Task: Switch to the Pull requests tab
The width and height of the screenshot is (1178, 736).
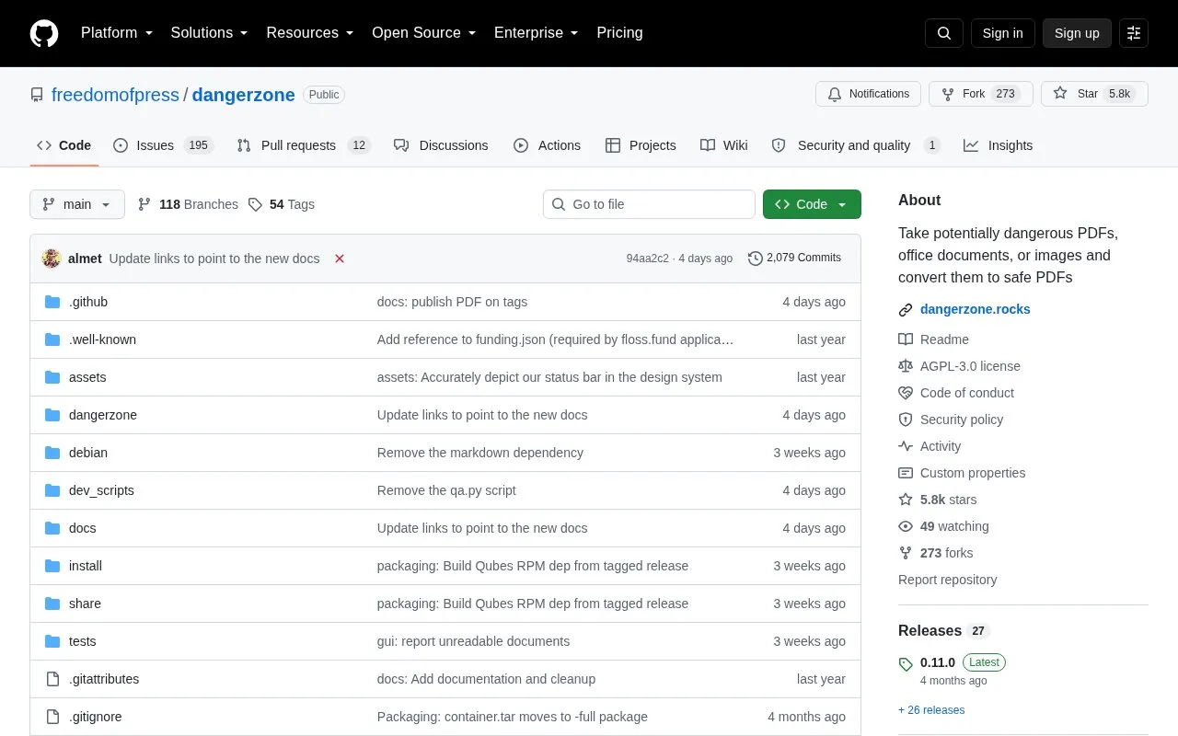Action: pyautogui.click(x=303, y=145)
